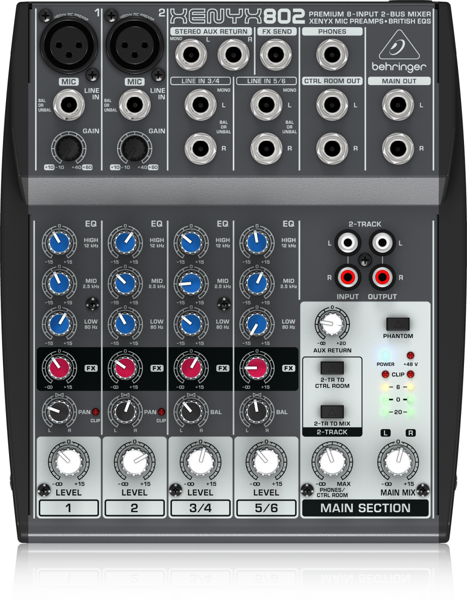Click MAIN OUT R jack

pos(399,148)
